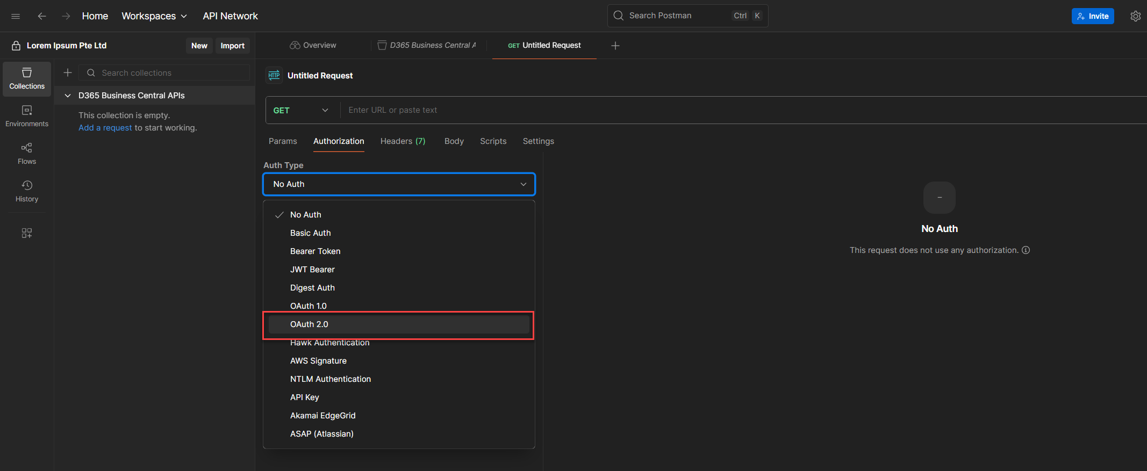The image size is (1147, 471).
Task: Select Digest Auth option
Action: coord(399,288)
